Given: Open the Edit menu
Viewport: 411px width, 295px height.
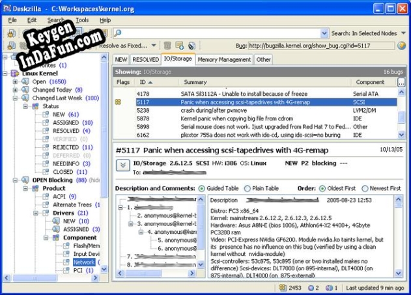Looking at the screenshot, I should point(32,20).
